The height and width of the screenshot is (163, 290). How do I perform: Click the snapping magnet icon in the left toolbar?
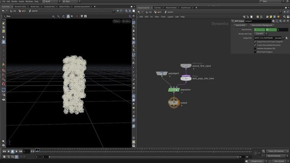tap(4, 84)
